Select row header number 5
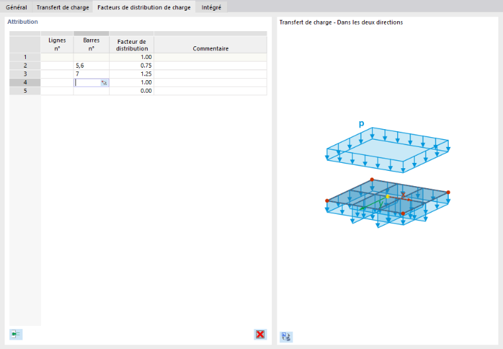 pyautogui.click(x=25, y=91)
